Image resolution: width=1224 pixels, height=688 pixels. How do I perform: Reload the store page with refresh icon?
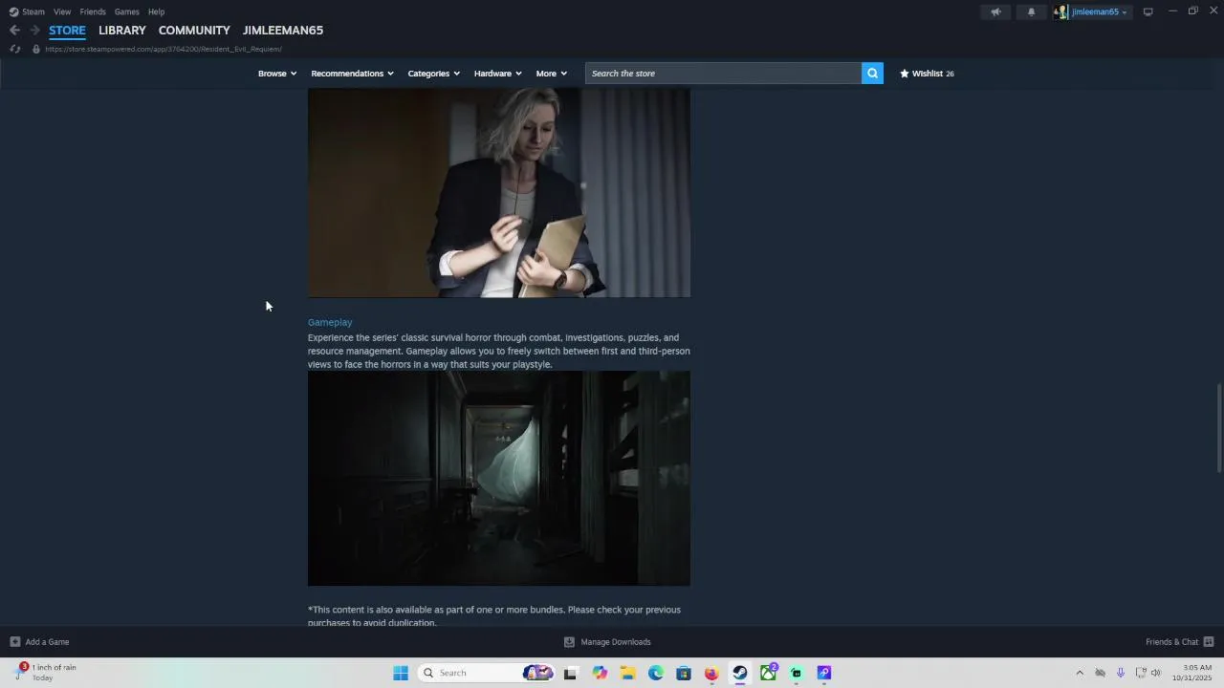(x=15, y=49)
